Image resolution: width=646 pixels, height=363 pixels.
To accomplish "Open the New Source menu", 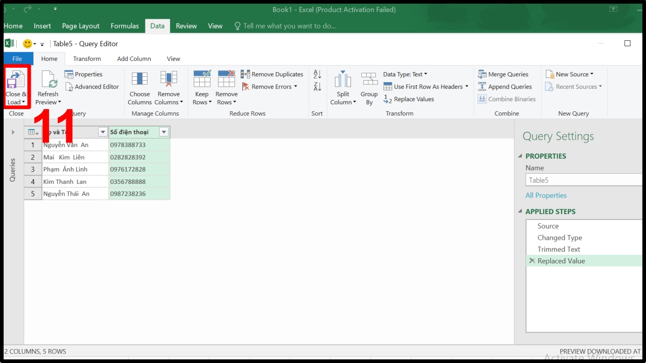I will [x=571, y=74].
